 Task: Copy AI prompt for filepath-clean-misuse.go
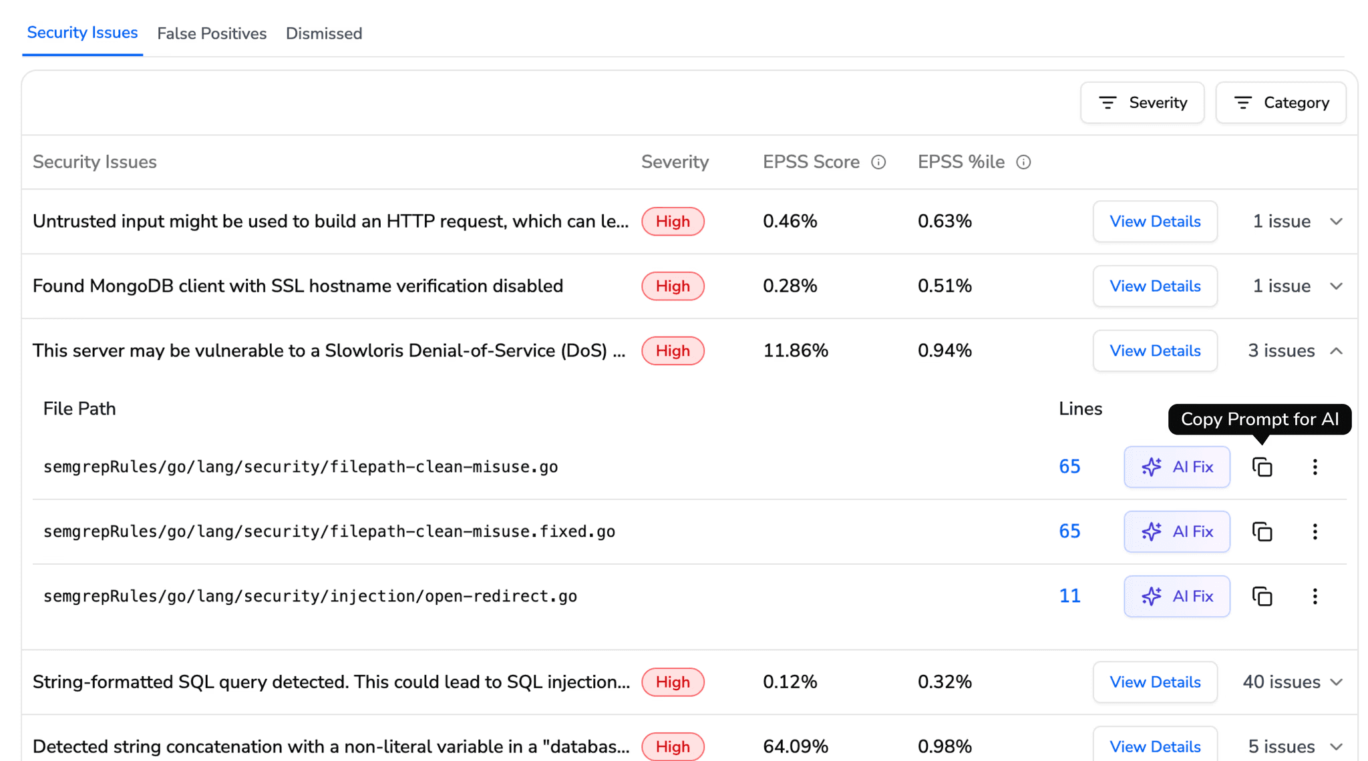pos(1262,467)
